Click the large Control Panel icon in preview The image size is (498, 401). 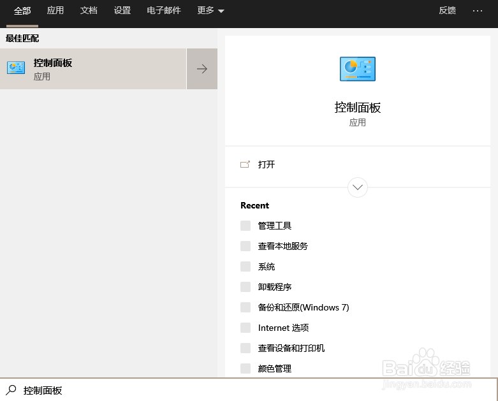coord(358,69)
